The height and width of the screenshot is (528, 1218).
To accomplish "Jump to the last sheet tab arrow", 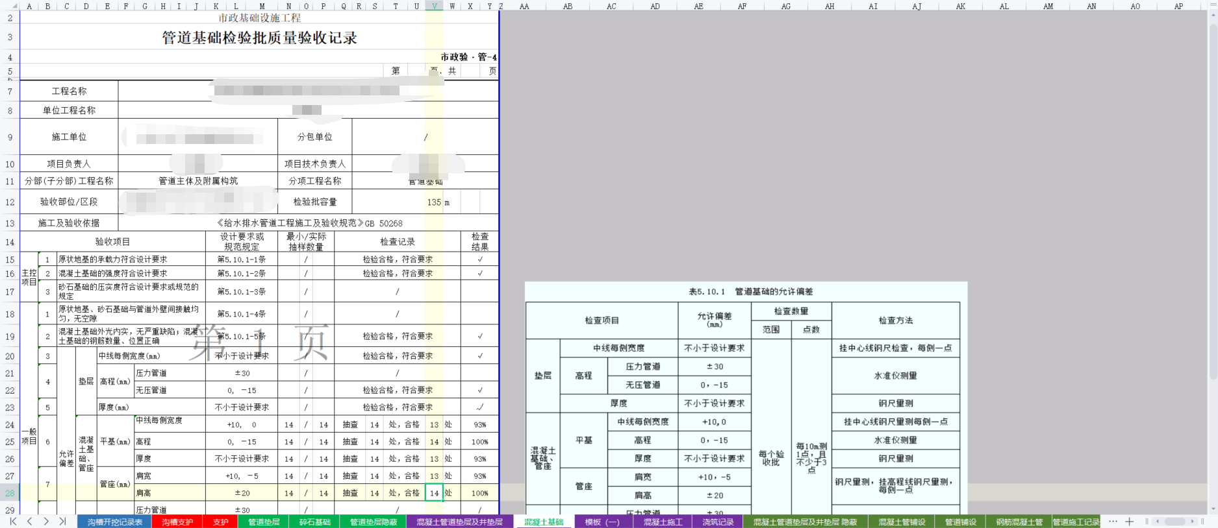I will [x=62, y=522].
